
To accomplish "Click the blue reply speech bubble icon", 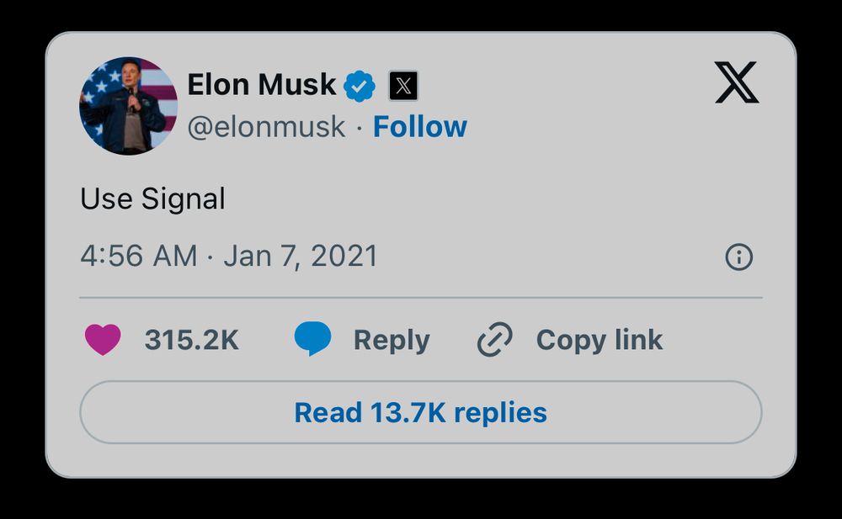I will 312,340.
